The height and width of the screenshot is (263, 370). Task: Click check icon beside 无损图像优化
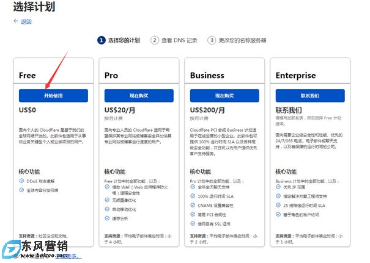(107, 200)
